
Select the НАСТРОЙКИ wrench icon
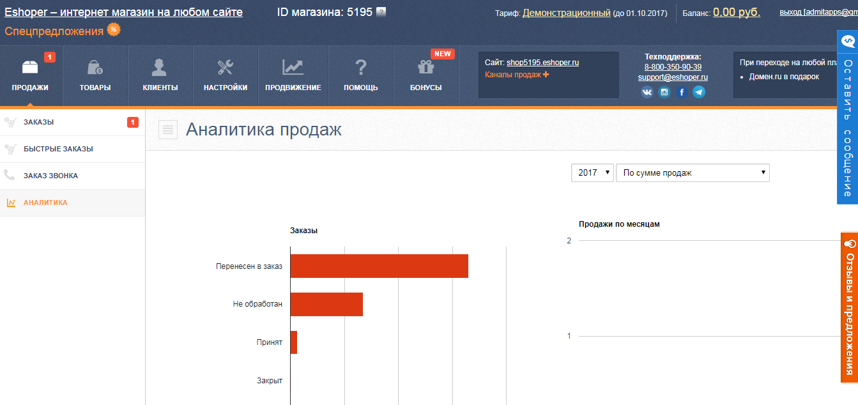pyautogui.click(x=224, y=66)
